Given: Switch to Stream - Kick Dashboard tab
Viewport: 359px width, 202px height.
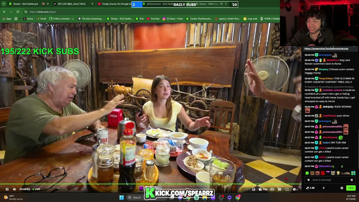Looking at the screenshot, I should pyautogui.click(x=26, y=4).
